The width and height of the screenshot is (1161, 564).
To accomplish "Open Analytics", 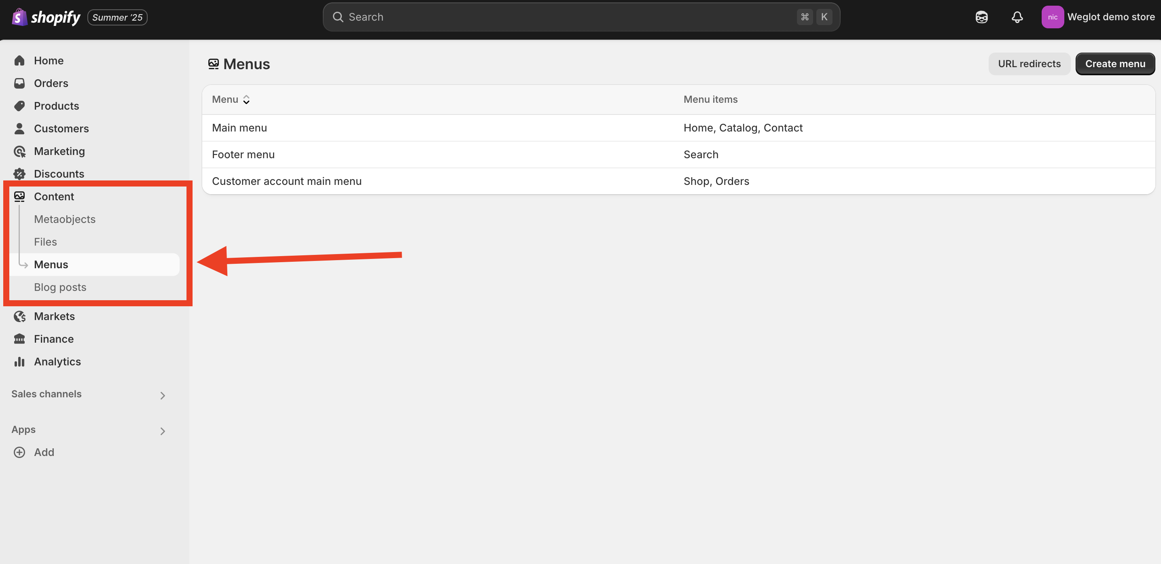I will [x=57, y=362].
